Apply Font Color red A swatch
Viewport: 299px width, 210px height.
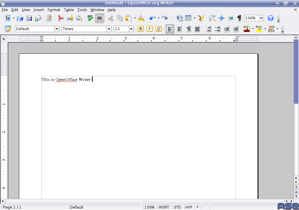pos(246,29)
